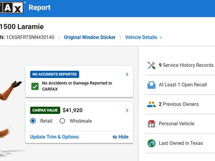Hide the CARFAX value card

121,137
